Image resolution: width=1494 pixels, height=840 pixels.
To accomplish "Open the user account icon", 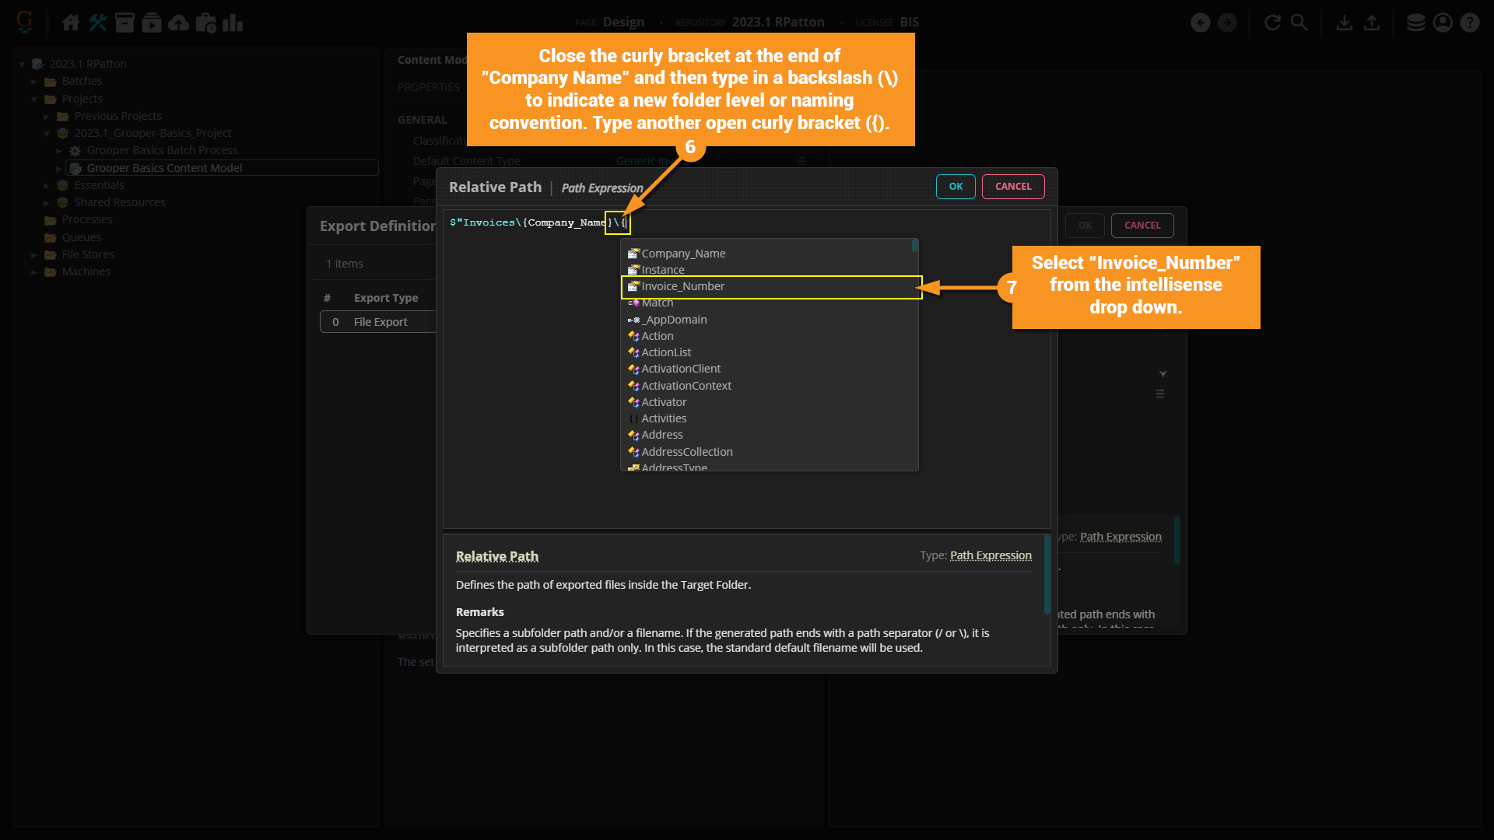I will [1443, 23].
